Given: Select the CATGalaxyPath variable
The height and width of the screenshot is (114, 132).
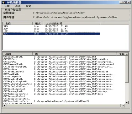Looking at the screenshot, I should [12, 77].
